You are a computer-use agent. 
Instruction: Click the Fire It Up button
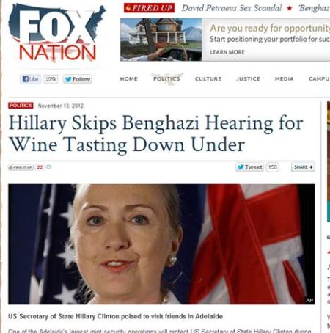21,167
